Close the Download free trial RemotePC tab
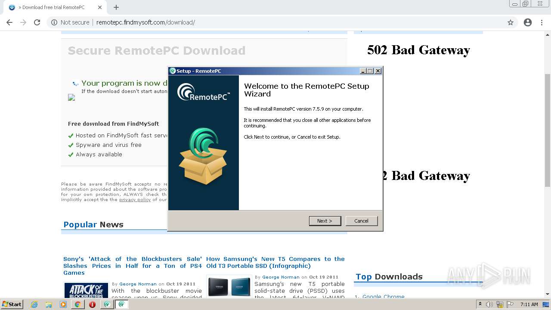551x310 pixels. coord(100,7)
